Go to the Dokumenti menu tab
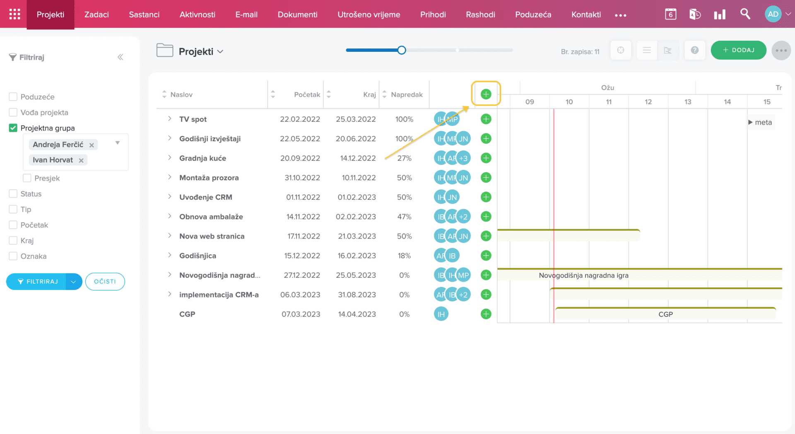The height and width of the screenshot is (434, 795). (297, 14)
